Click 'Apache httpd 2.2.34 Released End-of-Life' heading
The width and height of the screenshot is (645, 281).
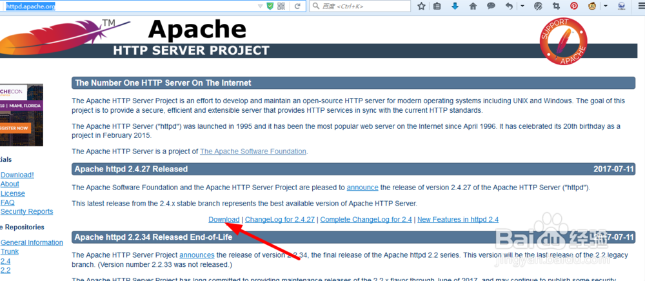[154, 237]
